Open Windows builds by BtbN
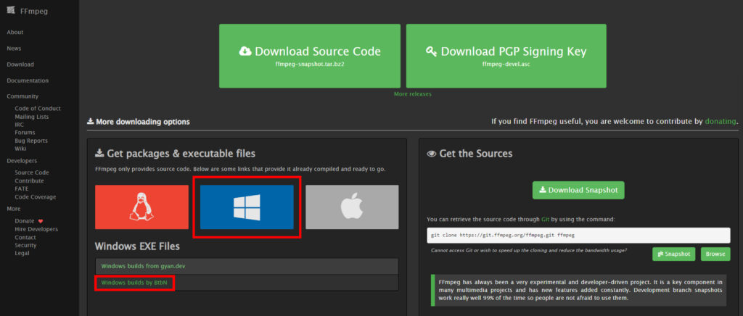 point(134,283)
